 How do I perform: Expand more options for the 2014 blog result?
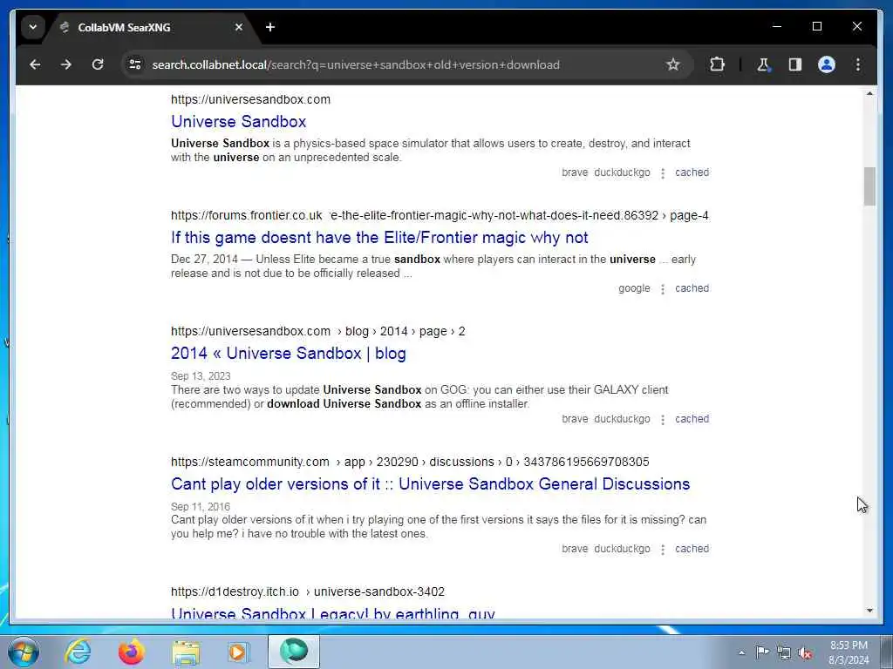[x=663, y=420]
